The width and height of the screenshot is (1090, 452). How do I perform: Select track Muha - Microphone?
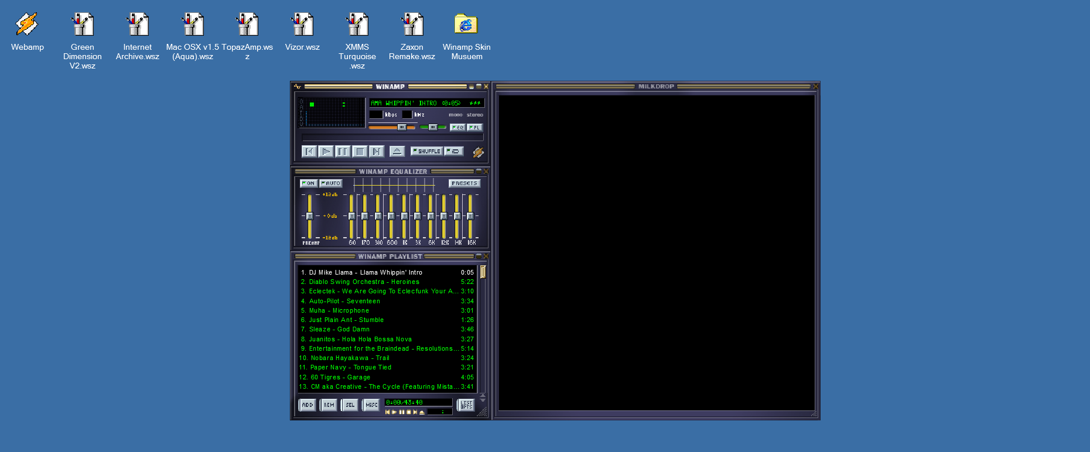point(387,310)
